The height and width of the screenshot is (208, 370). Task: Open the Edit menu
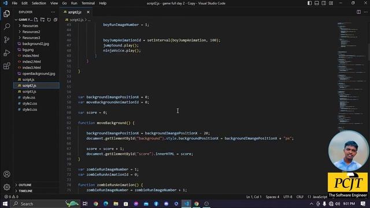point(24,3)
